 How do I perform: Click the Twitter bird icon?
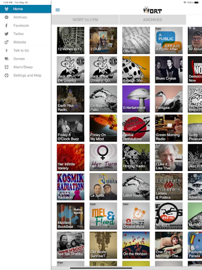(7, 34)
